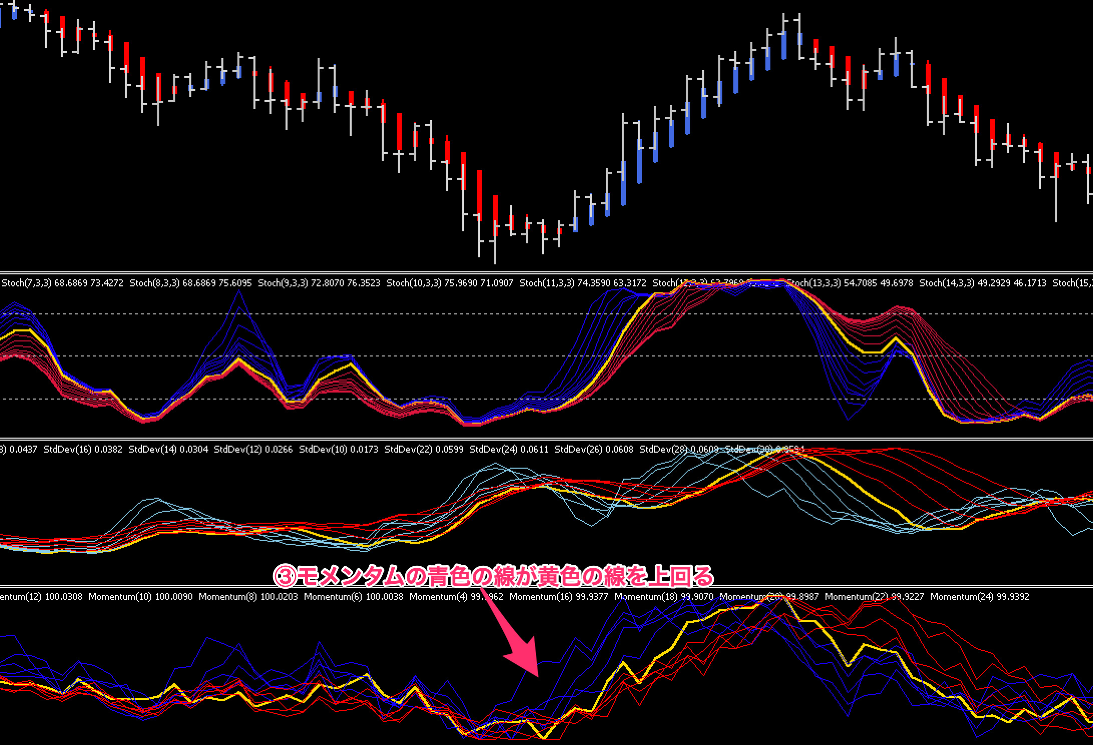The height and width of the screenshot is (745, 1093).
Task: Select the StdDev(10) 0.0173 label
Action: pyautogui.click(x=339, y=449)
